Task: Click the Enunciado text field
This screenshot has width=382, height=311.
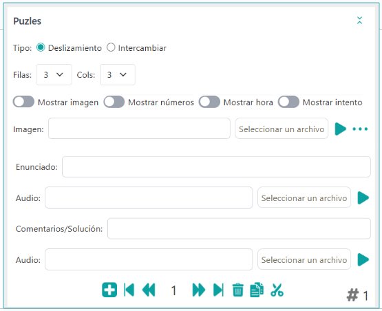Action: 216,167
